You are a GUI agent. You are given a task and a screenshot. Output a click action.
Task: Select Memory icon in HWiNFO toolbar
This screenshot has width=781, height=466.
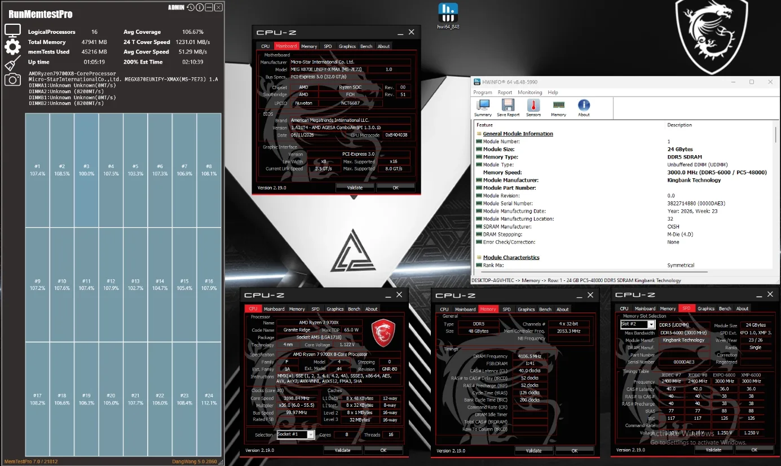pos(558,108)
